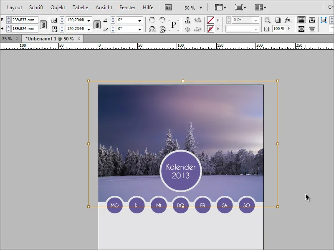Click the feather/corner effect icon left of shadow
The width and height of the screenshot is (334, 250).
click(267, 20)
